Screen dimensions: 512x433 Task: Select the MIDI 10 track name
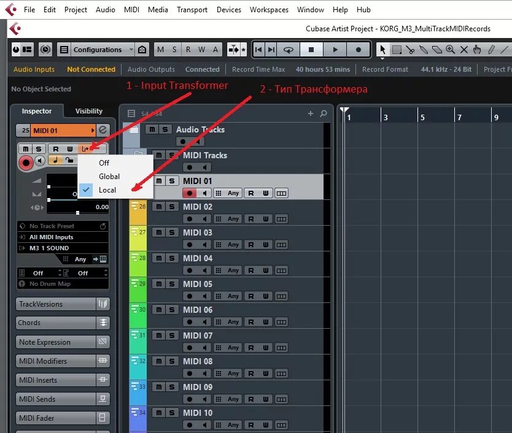[198, 413]
